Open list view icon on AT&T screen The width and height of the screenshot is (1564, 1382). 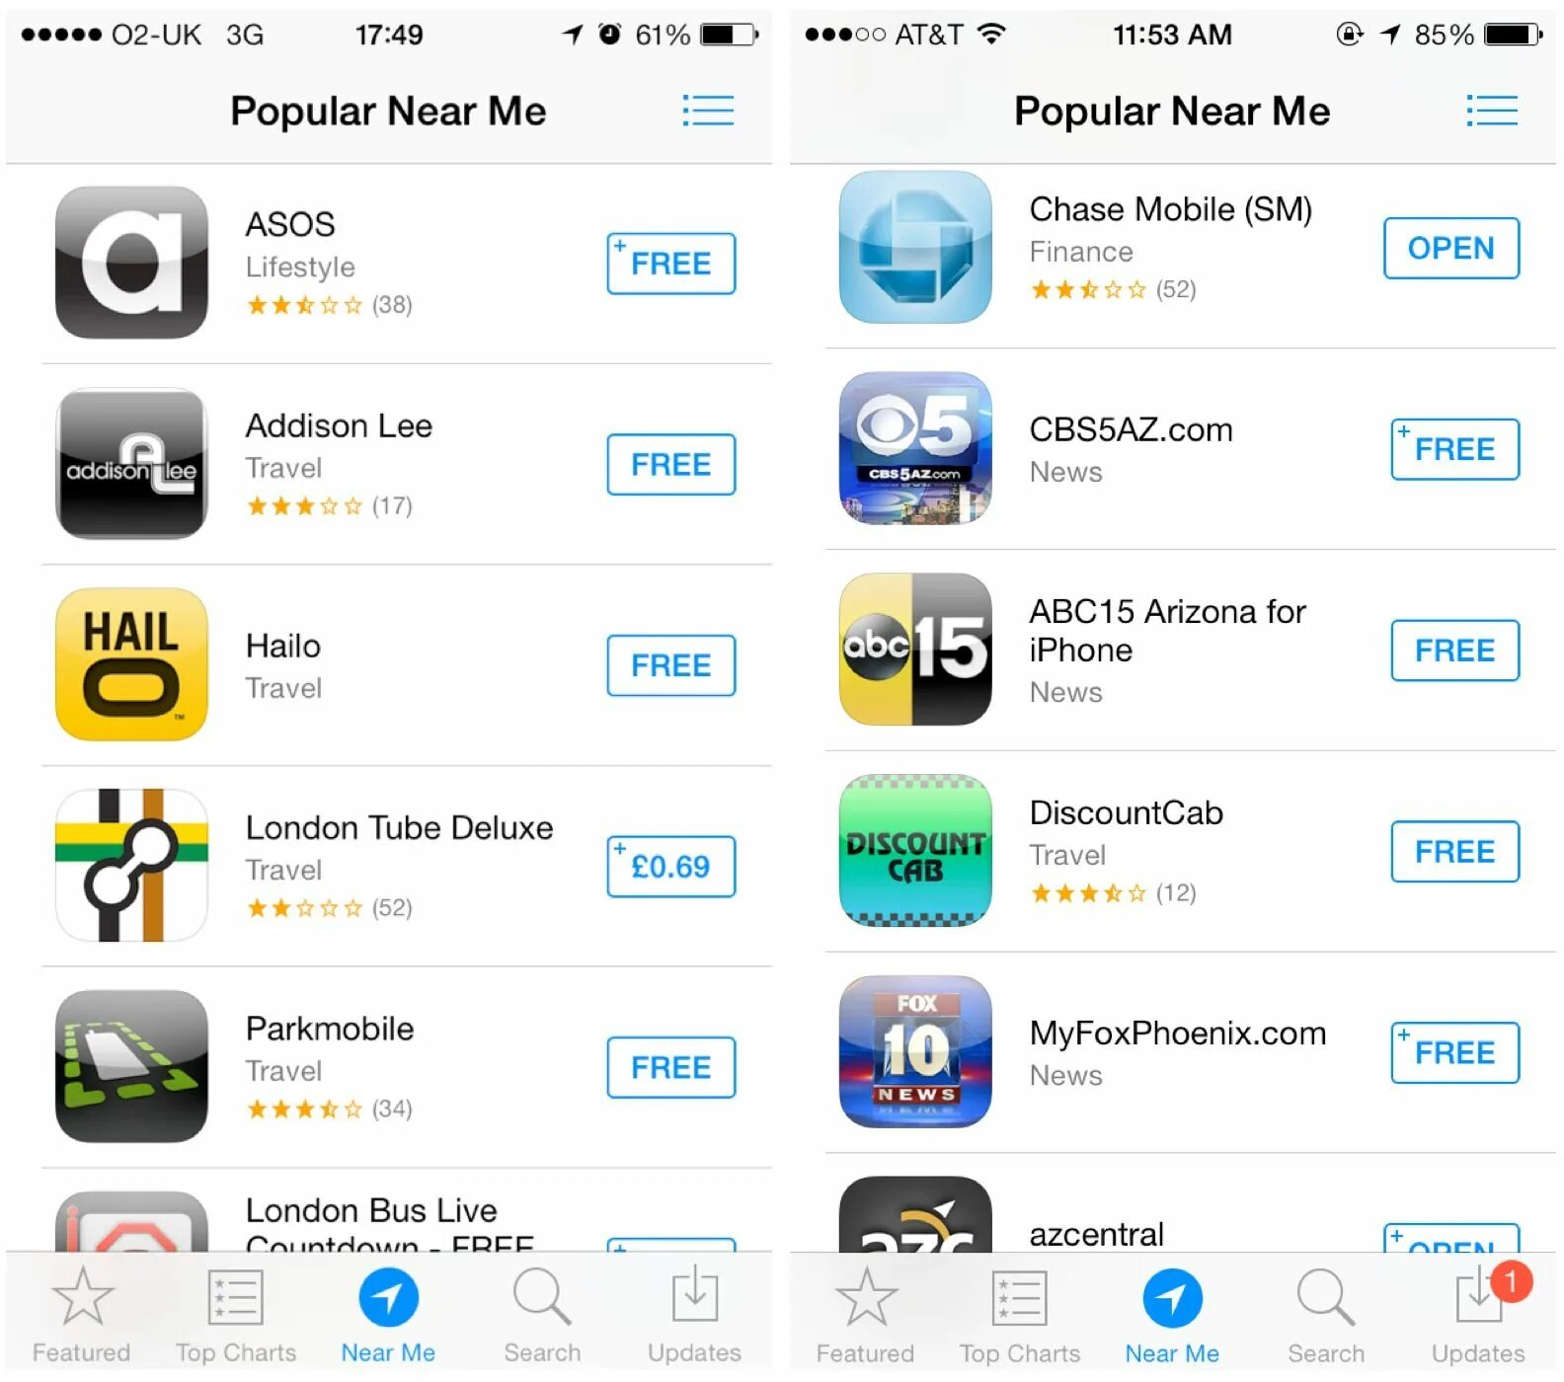[1492, 111]
